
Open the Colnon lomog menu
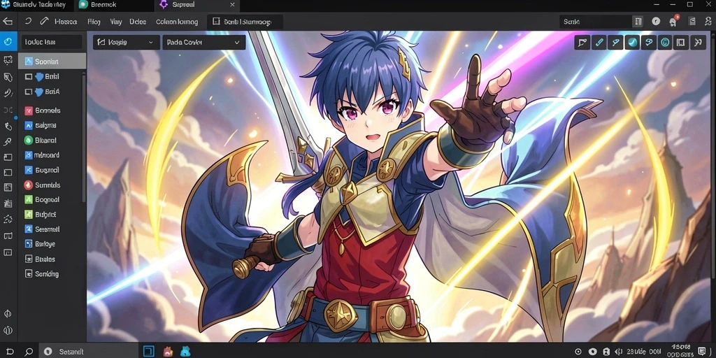pyautogui.click(x=177, y=22)
